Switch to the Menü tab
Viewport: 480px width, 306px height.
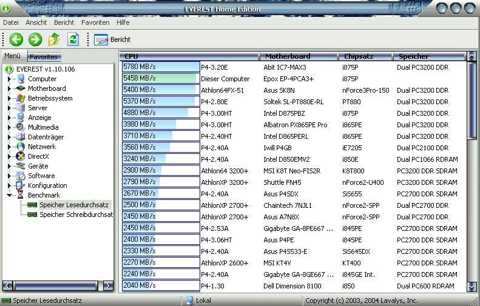click(x=13, y=56)
